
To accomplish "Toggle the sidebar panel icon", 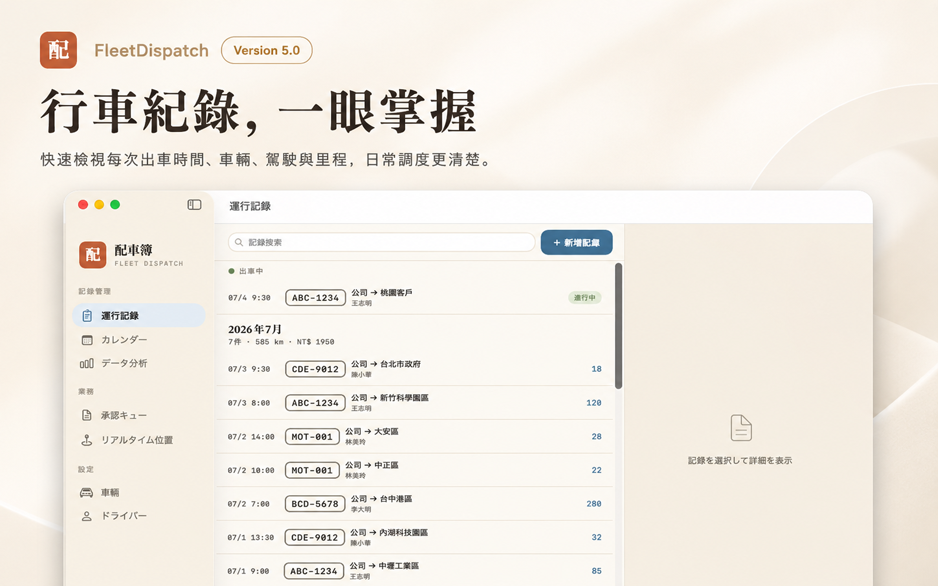I will tap(194, 205).
